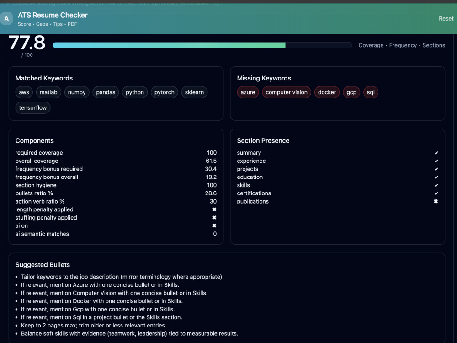Screen dimensions: 457x343
Task: Select the tensorflow keyword chip
Action: pos(32,107)
